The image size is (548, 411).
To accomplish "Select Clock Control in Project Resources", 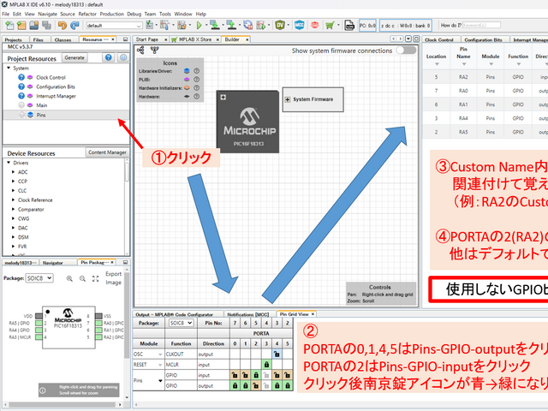I will (51, 78).
